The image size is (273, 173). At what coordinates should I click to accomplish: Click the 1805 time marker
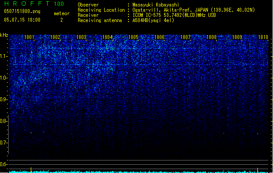coord(133,37)
